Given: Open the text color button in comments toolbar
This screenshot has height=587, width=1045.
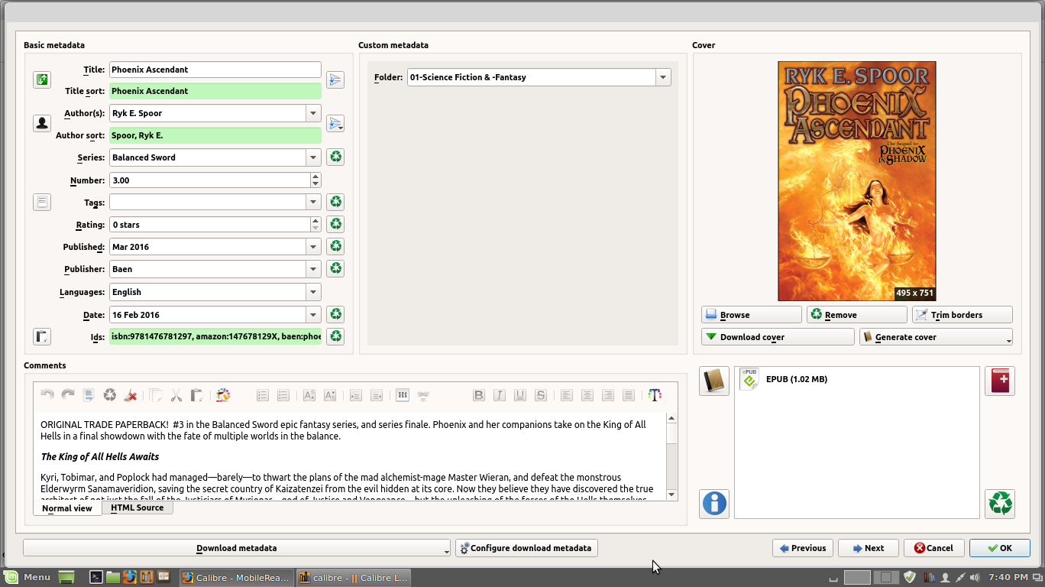Looking at the screenshot, I should point(654,395).
